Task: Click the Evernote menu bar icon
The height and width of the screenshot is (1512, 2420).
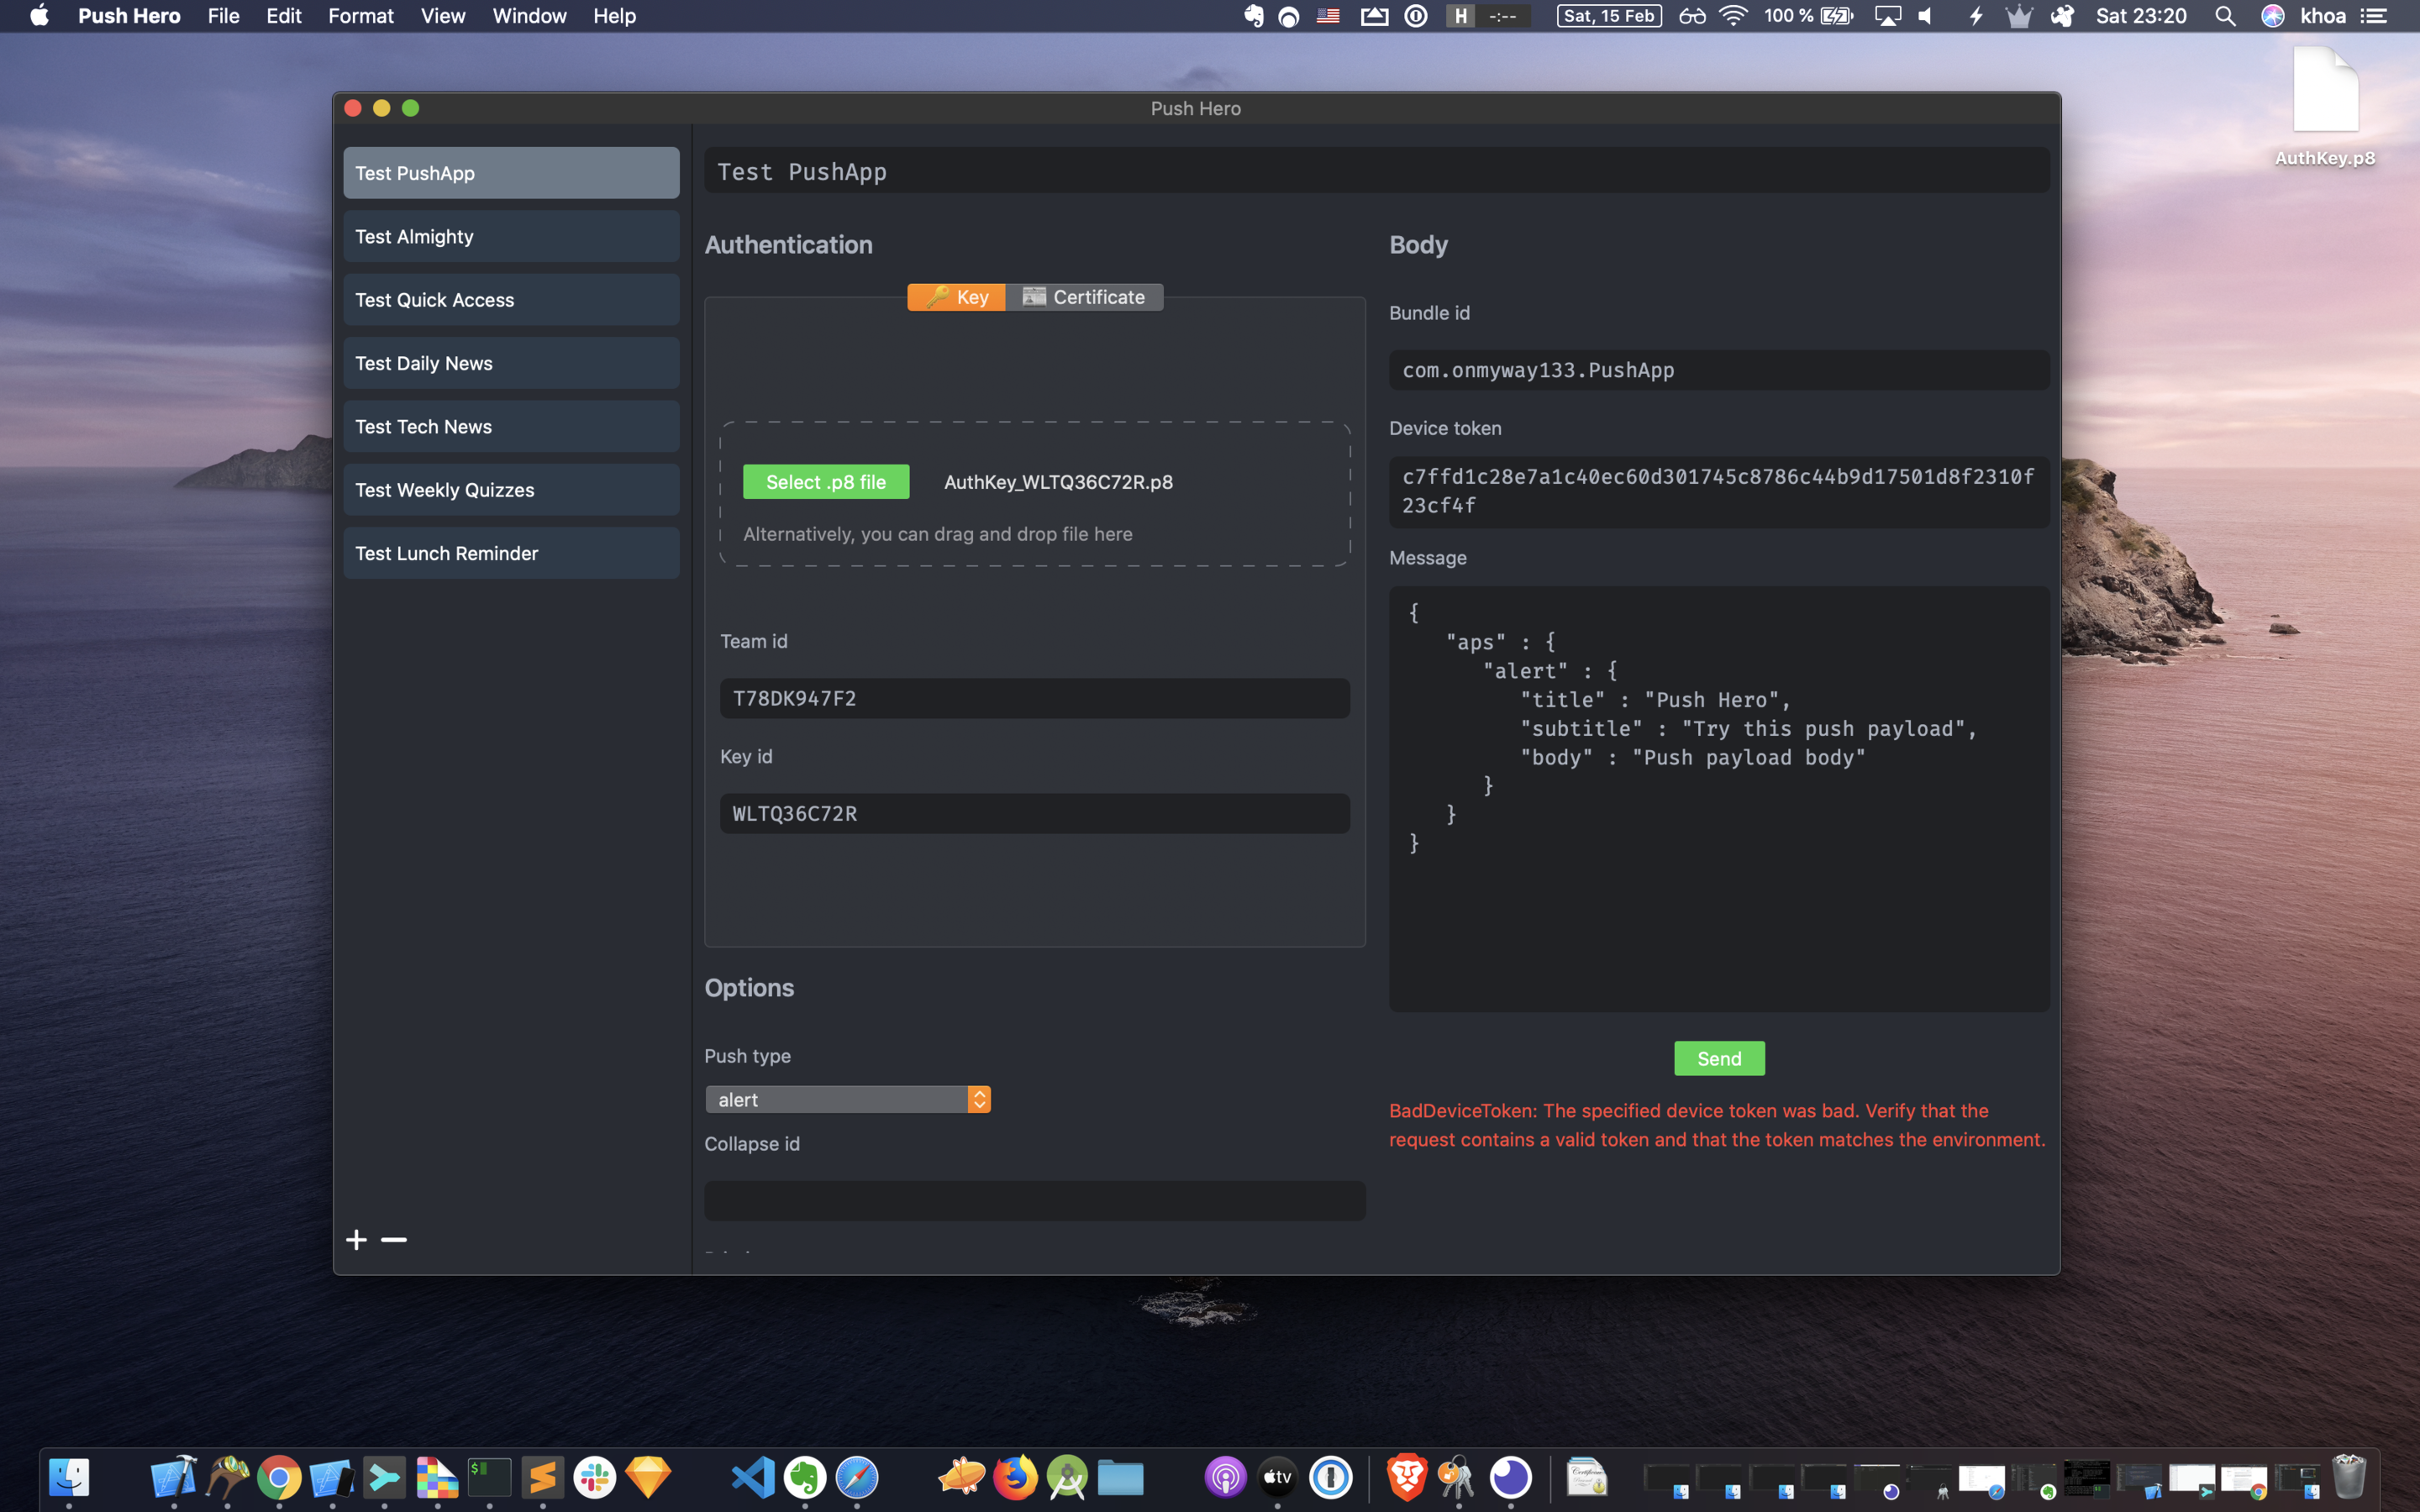Action: pyautogui.click(x=1253, y=16)
